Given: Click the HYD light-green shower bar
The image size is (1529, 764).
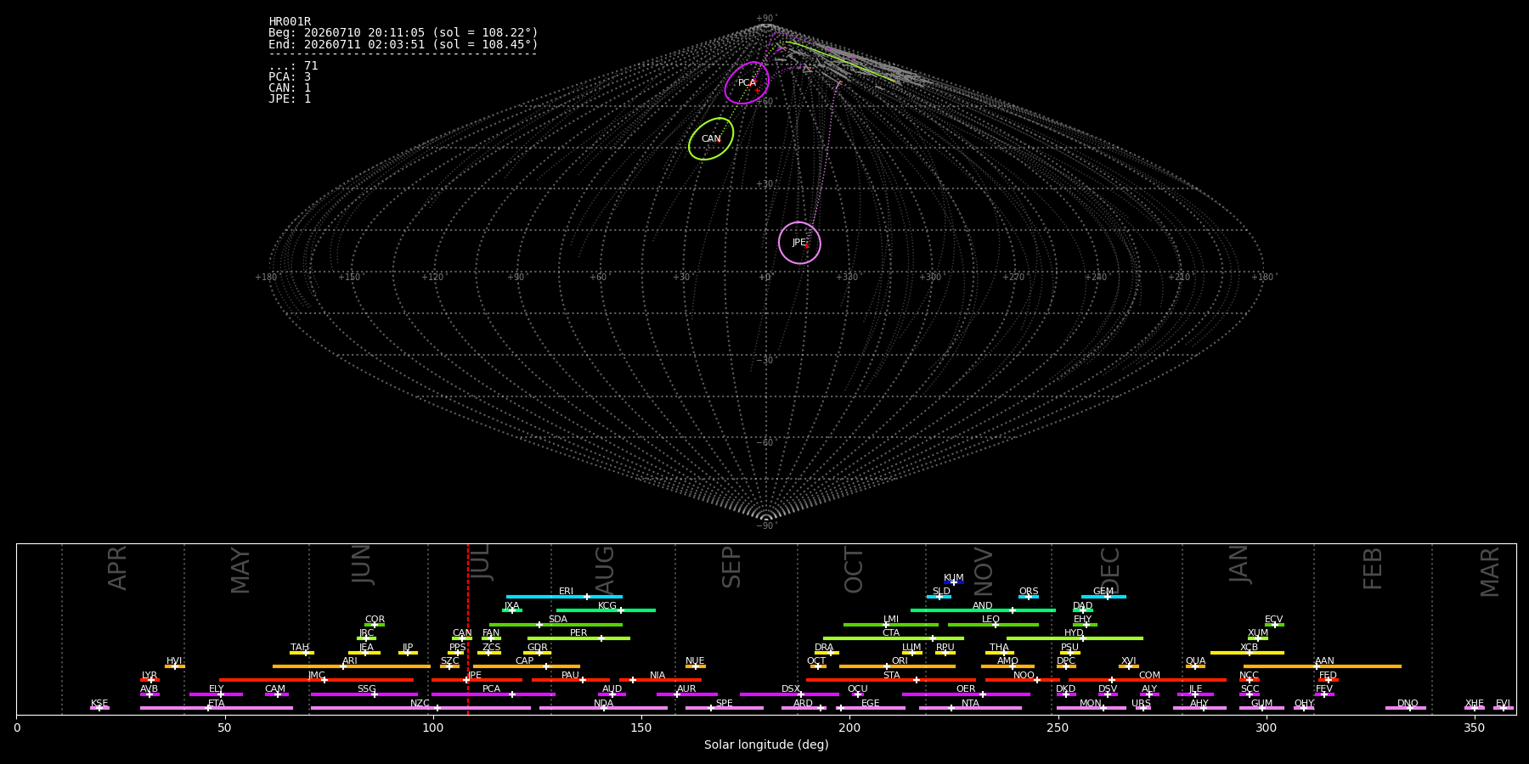Looking at the screenshot, I should pyautogui.click(x=1075, y=638).
